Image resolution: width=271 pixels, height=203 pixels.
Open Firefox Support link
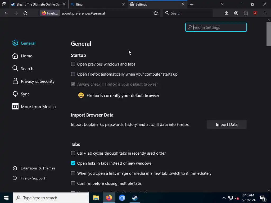[29, 178]
